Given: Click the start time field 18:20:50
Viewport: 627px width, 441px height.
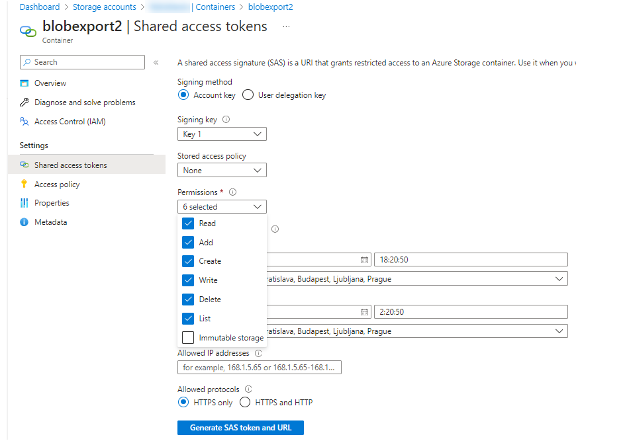Looking at the screenshot, I should (471, 260).
